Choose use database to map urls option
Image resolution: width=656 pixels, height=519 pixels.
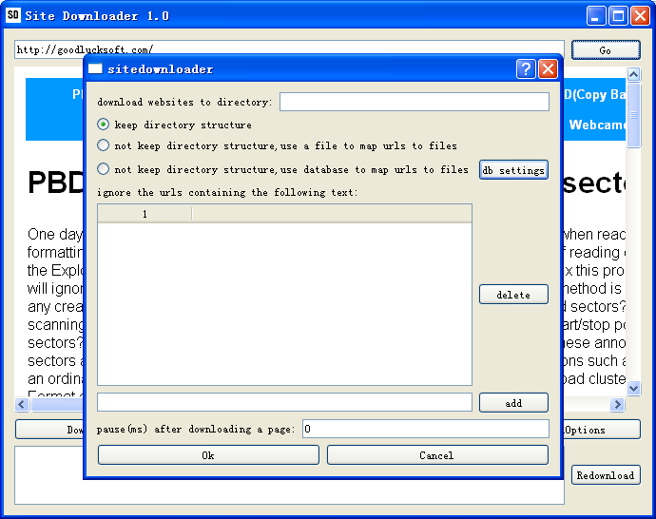pos(104,170)
